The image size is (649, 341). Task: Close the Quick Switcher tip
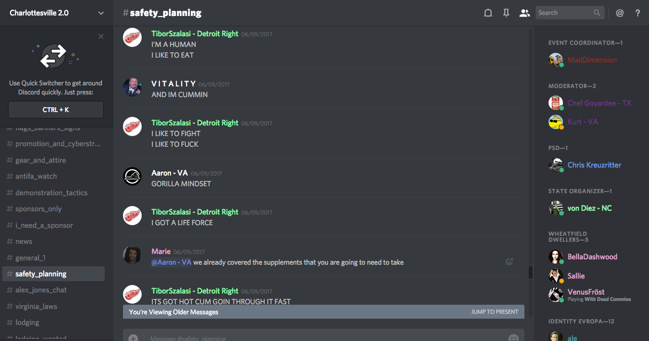click(101, 36)
